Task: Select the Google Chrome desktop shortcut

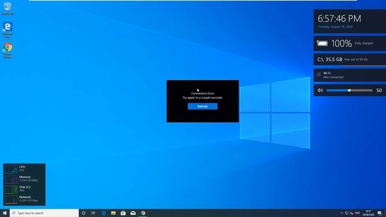Action: [8, 51]
